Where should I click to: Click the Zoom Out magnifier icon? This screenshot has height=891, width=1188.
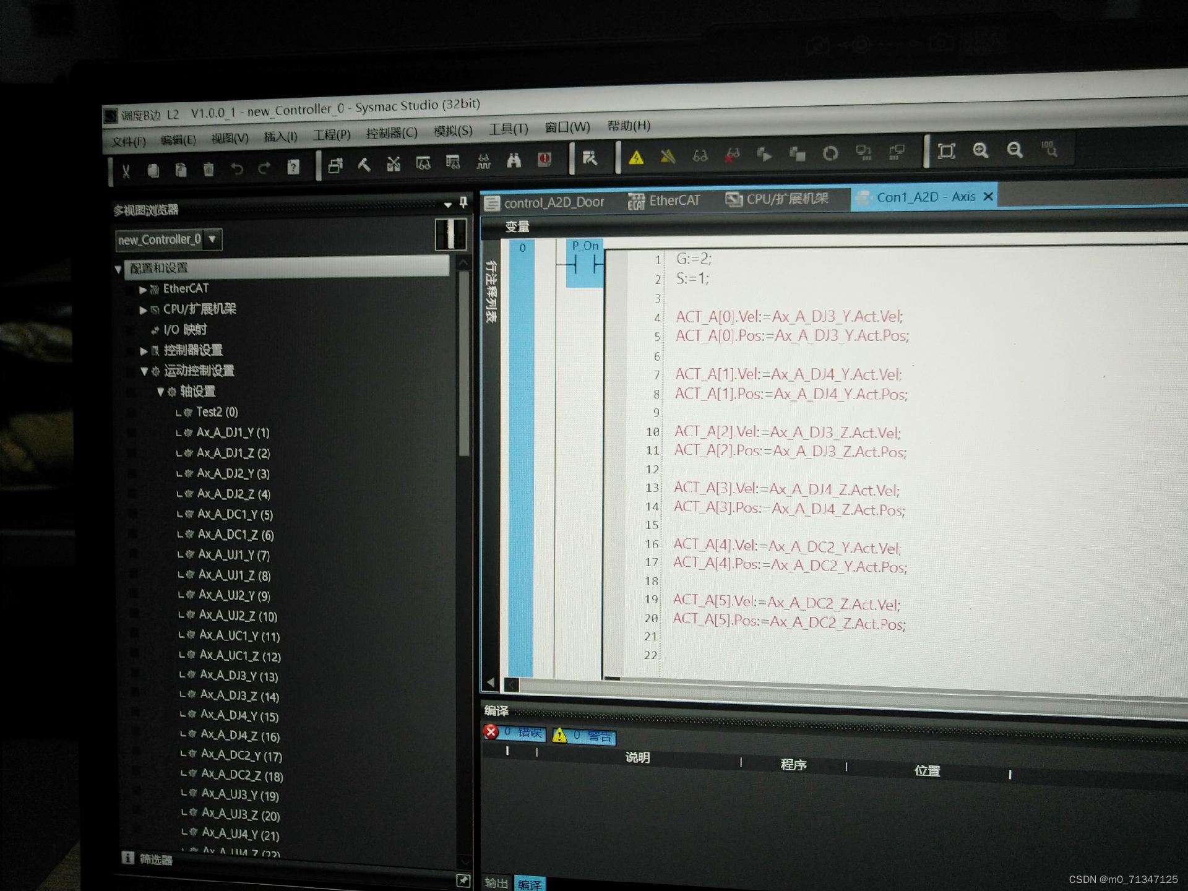pyautogui.click(x=1015, y=150)
